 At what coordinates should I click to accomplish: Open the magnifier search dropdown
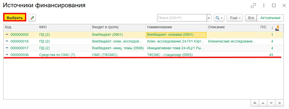(x=219, y=18)
